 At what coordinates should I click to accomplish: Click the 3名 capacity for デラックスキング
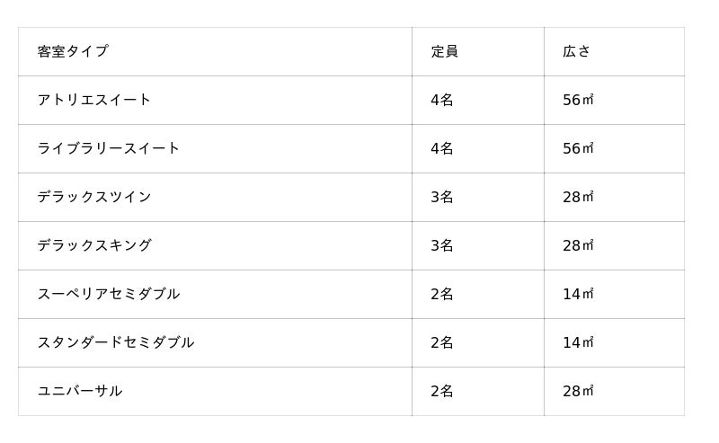pos(441,245)
